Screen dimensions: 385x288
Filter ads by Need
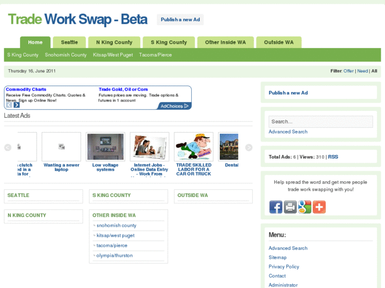(x=362, y=71)
